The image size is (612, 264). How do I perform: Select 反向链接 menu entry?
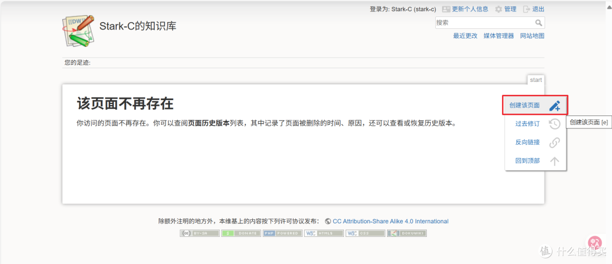tap(535, 142)
